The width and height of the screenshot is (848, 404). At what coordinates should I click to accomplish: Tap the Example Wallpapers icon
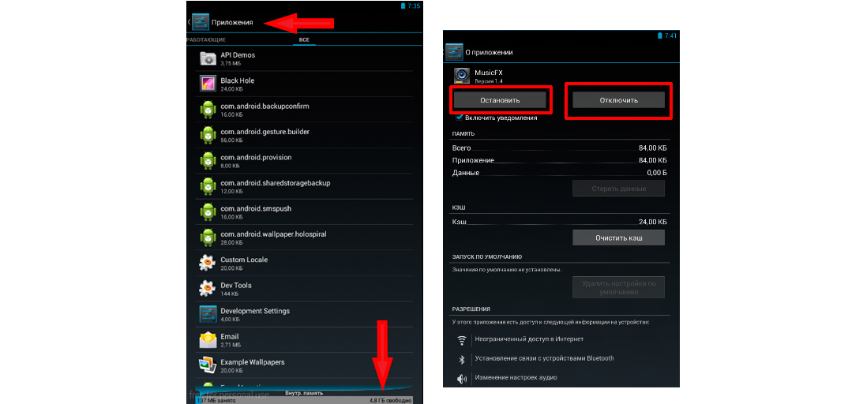pyautogui.click(x=208, y=365)
